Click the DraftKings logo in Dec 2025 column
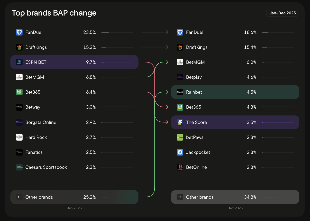 tap(180, 47)
